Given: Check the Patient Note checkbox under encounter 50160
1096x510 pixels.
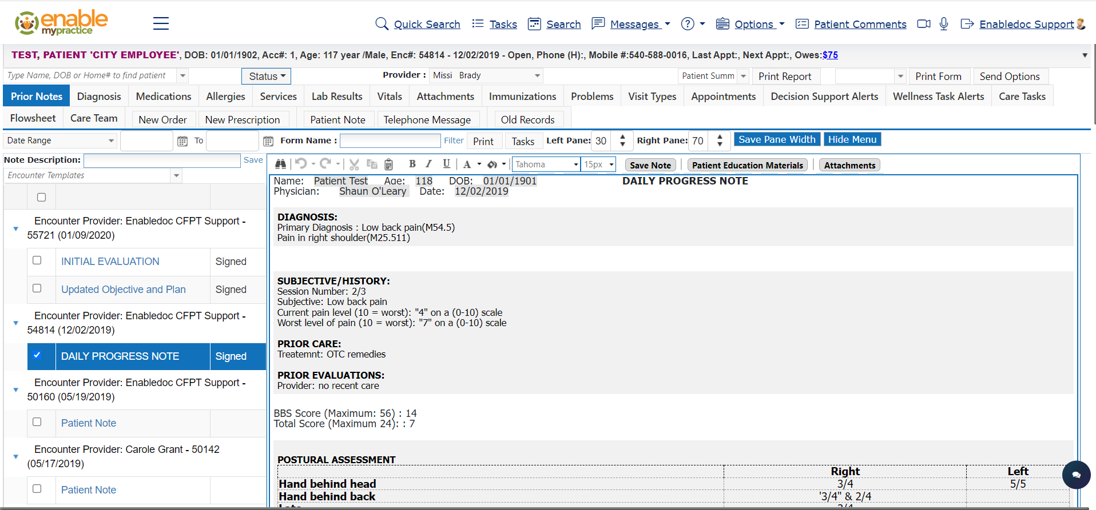Looking at the screenshot, I should (x=37, y=422).
